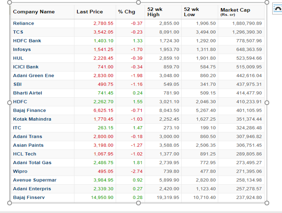Open the HCL Tech company link
282x213 pixels.
point(25,154)
